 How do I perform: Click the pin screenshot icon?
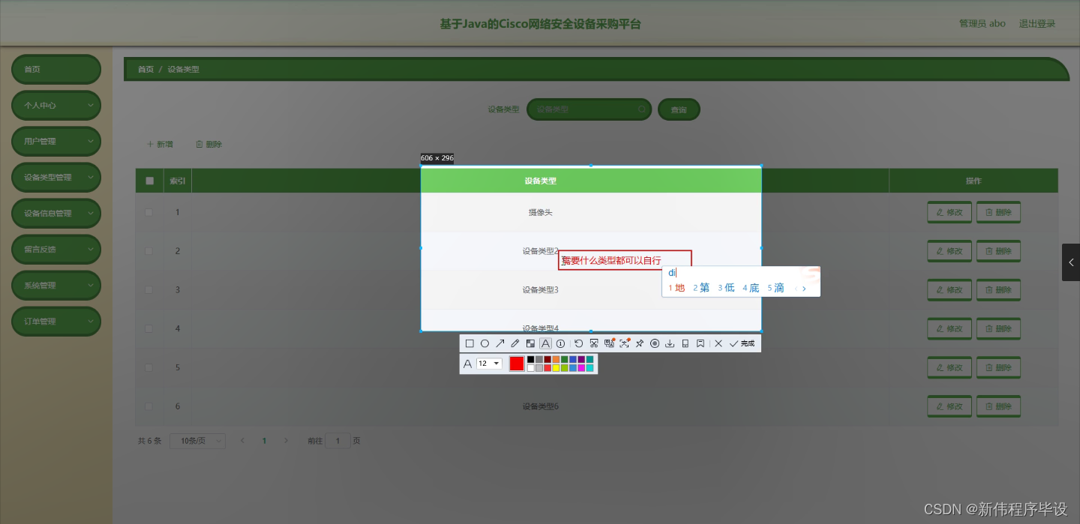[639, 343]
